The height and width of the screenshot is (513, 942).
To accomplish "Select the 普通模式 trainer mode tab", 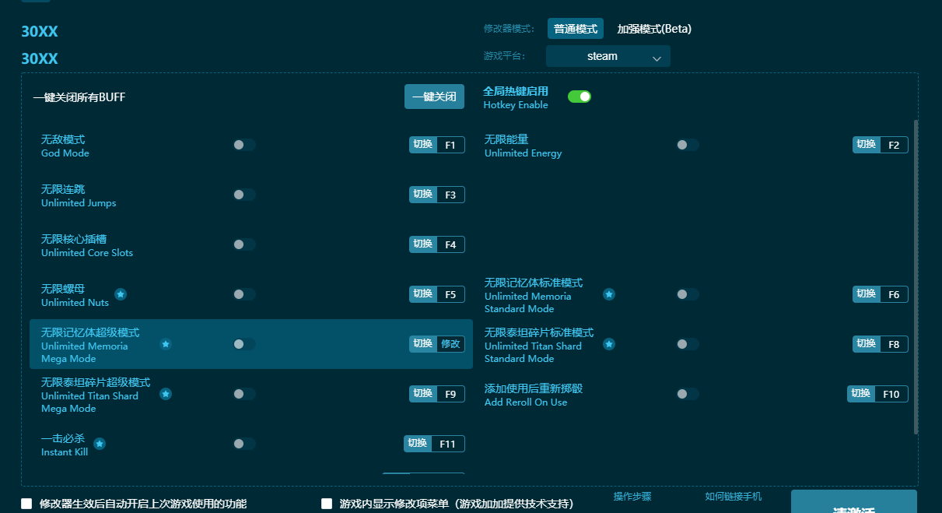I will [576, 28].
